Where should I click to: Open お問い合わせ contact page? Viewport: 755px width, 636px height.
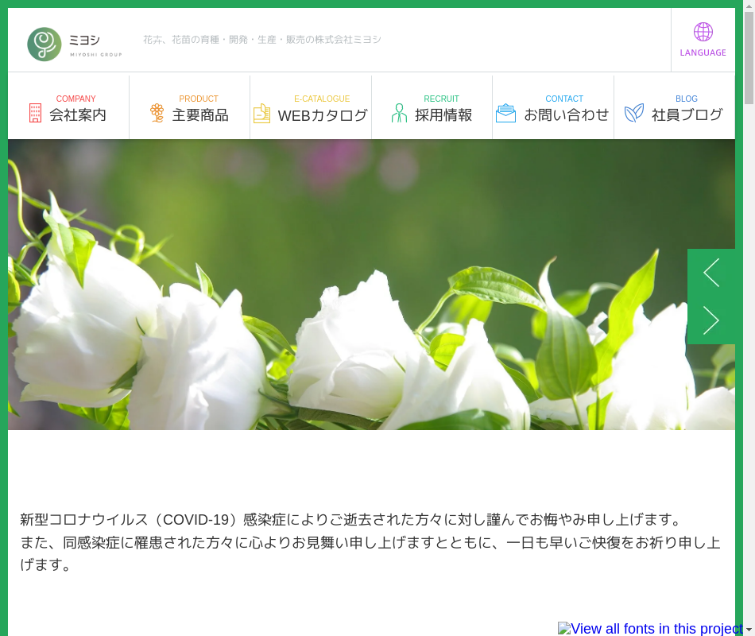(566, 115)
